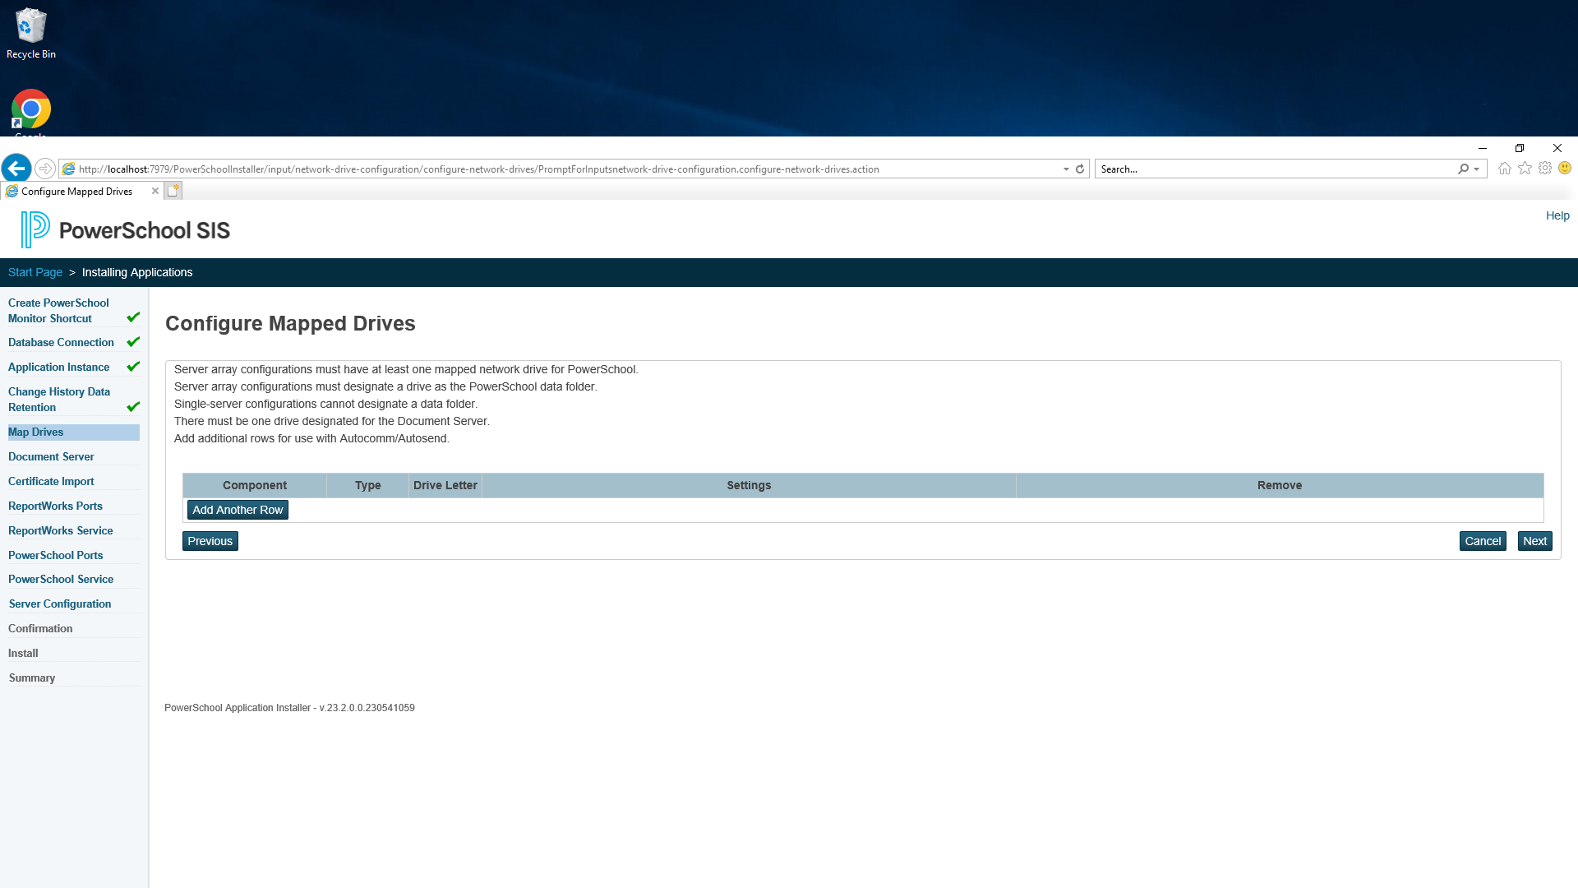1578x888 pixels.
Task: Click the Confirmation step label
Action: click(x=40, y=628)
